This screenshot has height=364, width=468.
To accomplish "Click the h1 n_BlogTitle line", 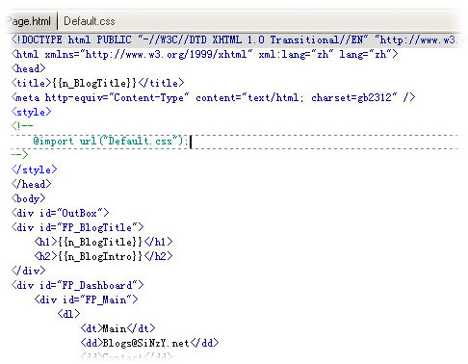I will 103,242.
